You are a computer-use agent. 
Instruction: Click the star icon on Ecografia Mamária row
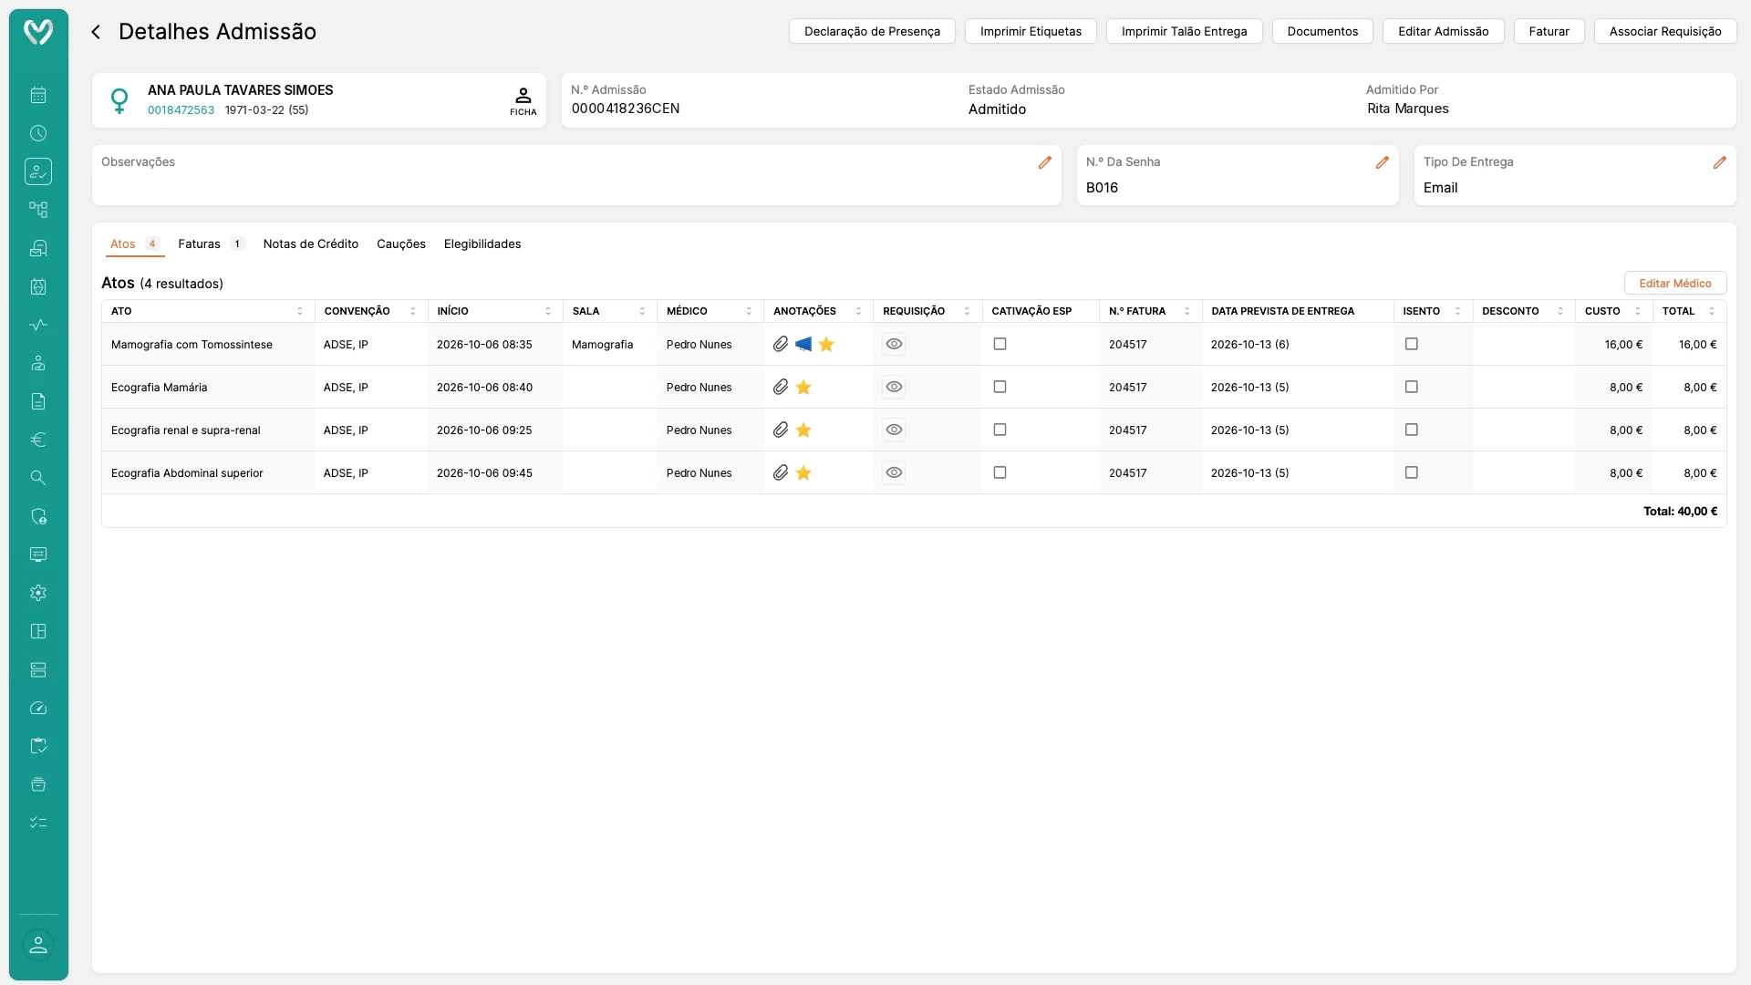(x=803, y=387)
